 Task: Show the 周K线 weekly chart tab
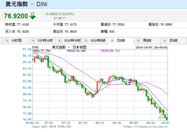(147, 41)
